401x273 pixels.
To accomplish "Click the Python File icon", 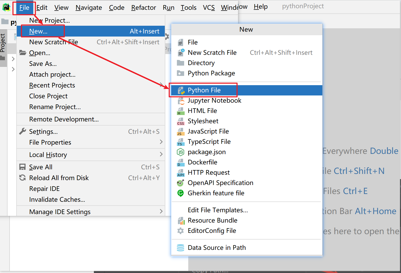I will (181, 90).
